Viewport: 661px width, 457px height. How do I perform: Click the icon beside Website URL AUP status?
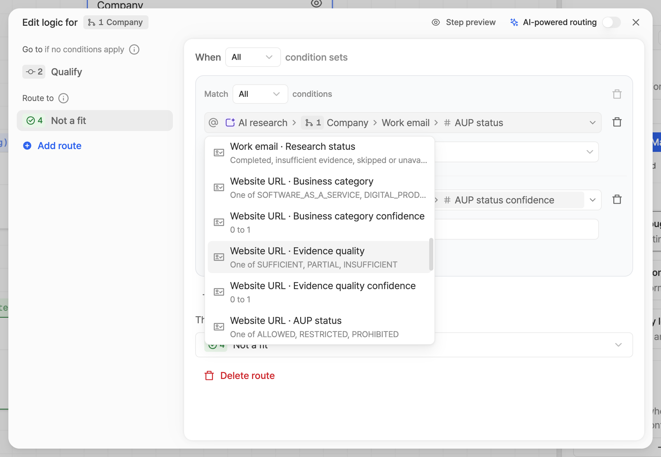pos(219,327)
